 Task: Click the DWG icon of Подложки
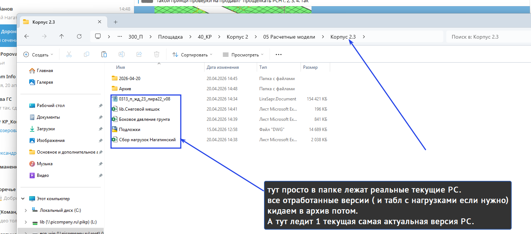[x=115, y=129]
